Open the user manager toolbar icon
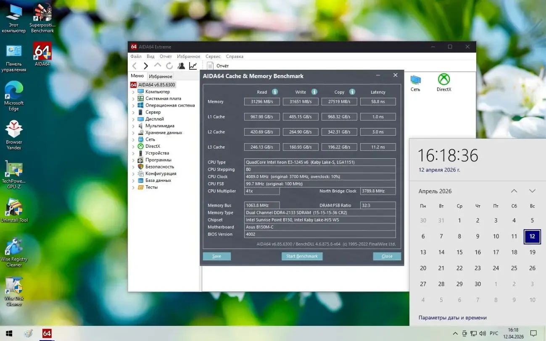Viewport: 546px width, 341px height. pos(181,66)
